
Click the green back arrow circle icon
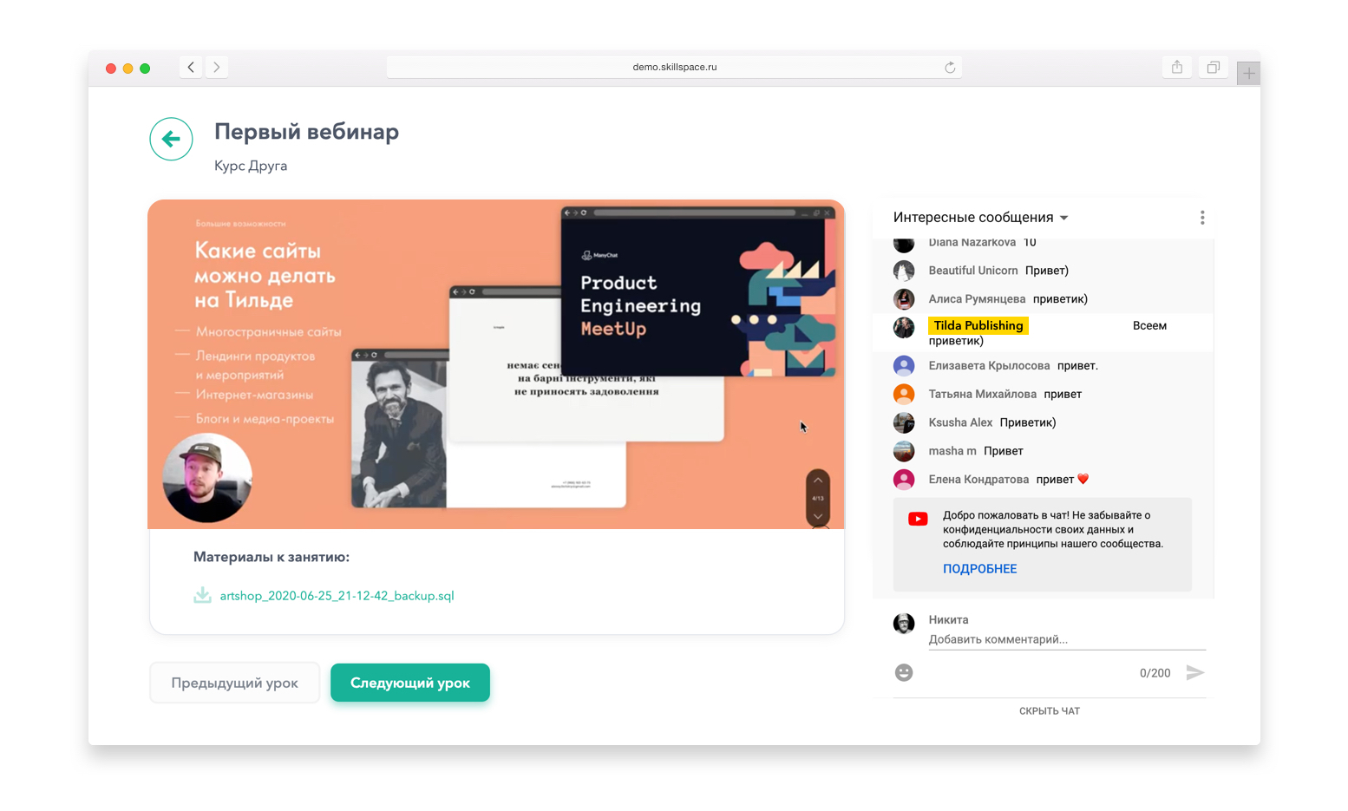pos(171,139)
